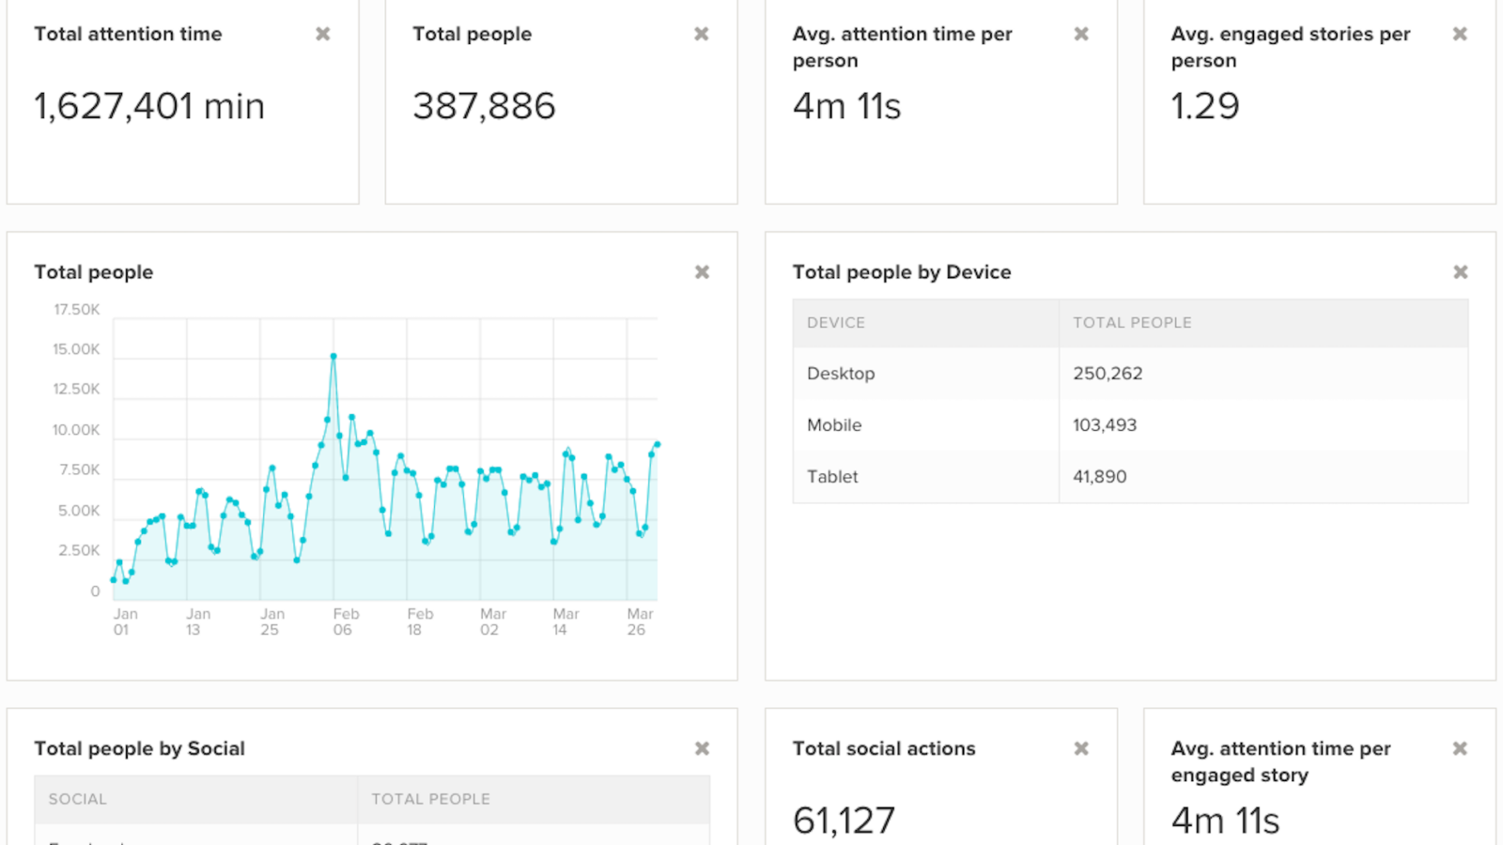Dismiss Avg. attention time per person card
1503x845 pixels.
click(1081, 34)
